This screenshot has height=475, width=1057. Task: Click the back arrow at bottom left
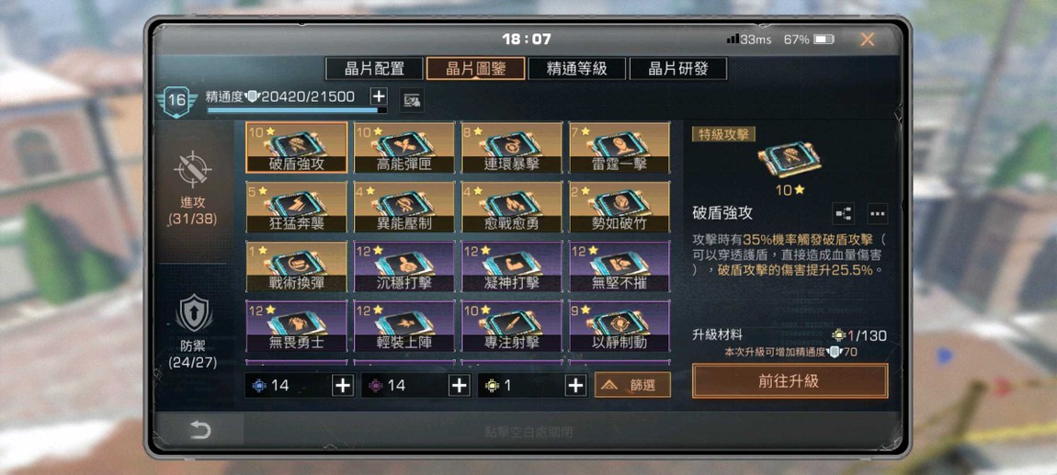[x=200, y=430]
